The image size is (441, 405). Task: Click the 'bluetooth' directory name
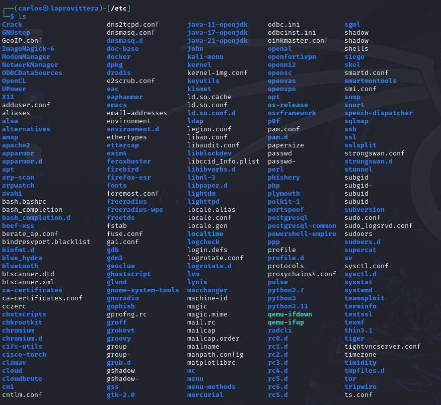(20, 266)
